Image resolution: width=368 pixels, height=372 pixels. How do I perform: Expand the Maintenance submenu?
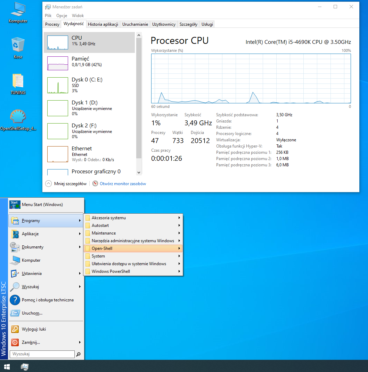(x=179, y=233)
